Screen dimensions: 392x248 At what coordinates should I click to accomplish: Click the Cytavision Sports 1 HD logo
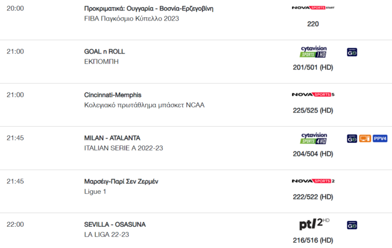(x=314, y=51)
